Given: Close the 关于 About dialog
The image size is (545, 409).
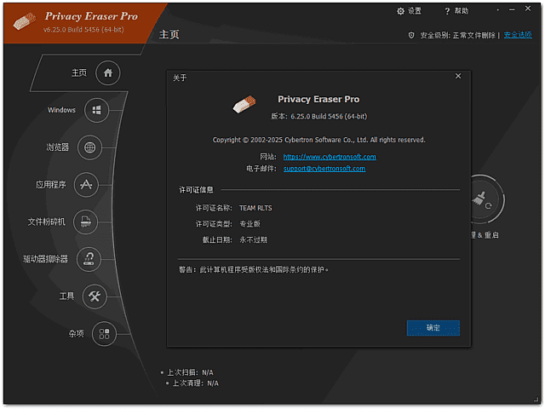Looking at the screenshot, I should click(458, 77).
